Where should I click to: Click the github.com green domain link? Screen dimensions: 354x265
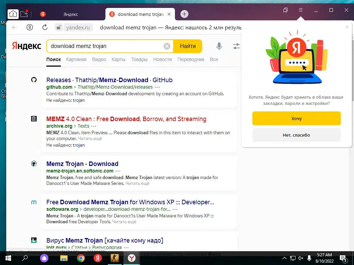(x=59, y=87)
